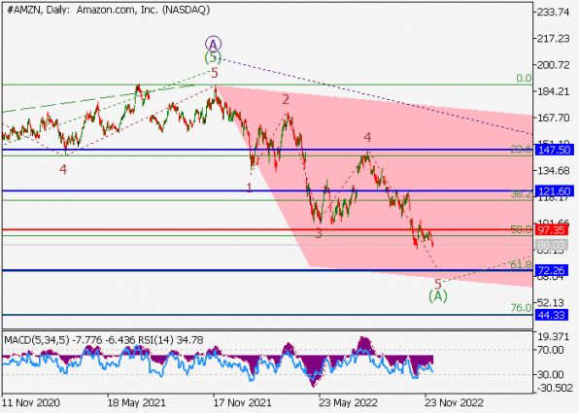Click the 52.13 price axis value
Image resolution: width=579 pixels, height=413 pixels.
pos(550,302)
